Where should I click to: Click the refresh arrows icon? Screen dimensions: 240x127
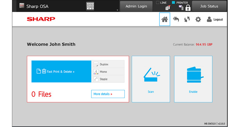pyautogui.click(x=187, y=19)
